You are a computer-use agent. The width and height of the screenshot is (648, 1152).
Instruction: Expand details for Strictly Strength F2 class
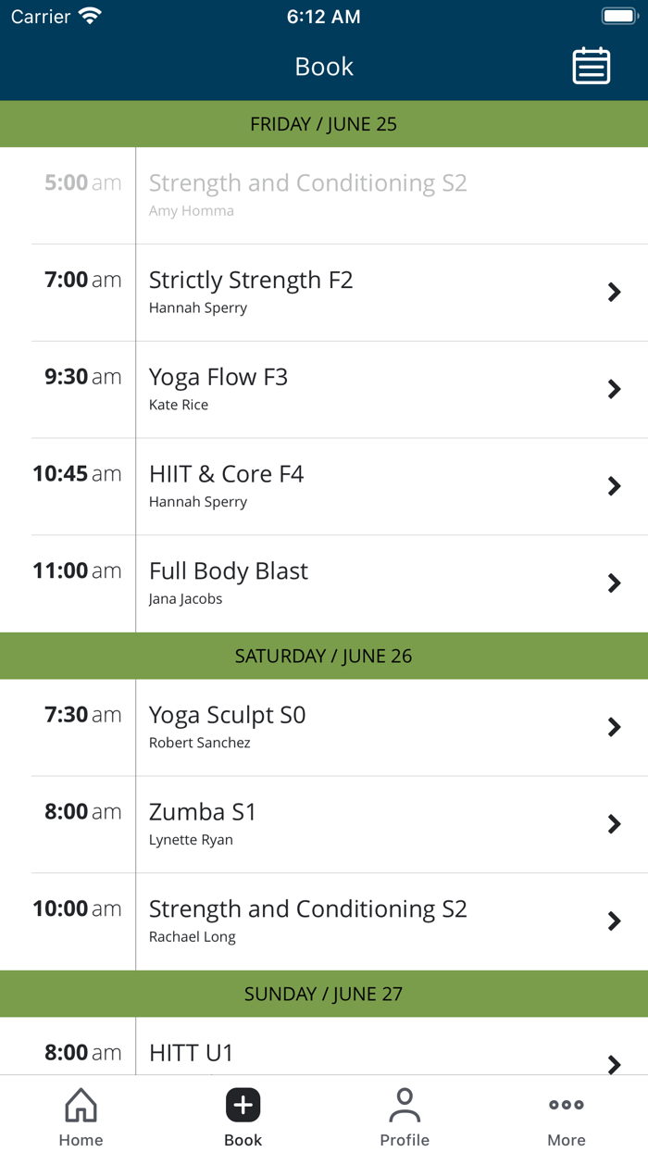[x=324, y=292]
